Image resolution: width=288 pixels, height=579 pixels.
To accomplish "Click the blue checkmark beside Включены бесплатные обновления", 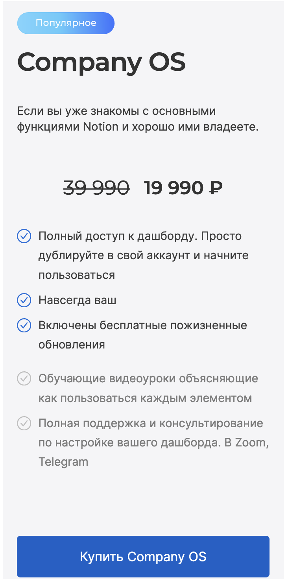I will tap(24, 326).
